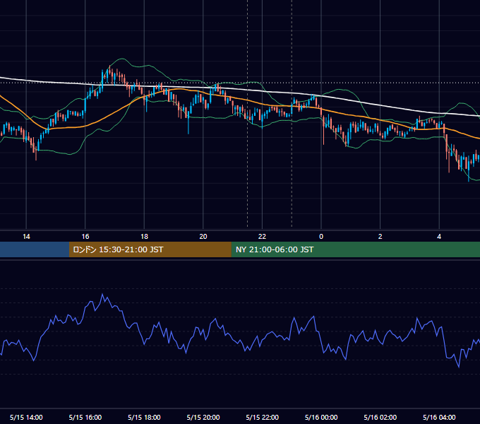Click the 0 hour label on price chart axis

321,237
